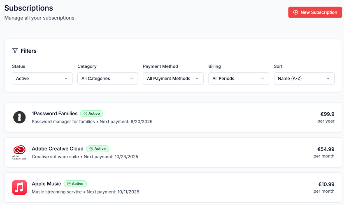344x205 pixels.
Task: Click the Active badge on 1Password Families
Action: [x=92, y=114]
